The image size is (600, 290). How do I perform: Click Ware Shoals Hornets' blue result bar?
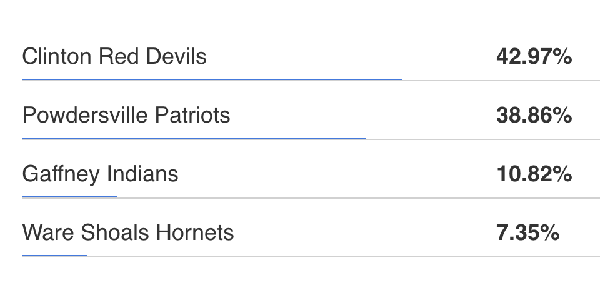click(54, 255)
